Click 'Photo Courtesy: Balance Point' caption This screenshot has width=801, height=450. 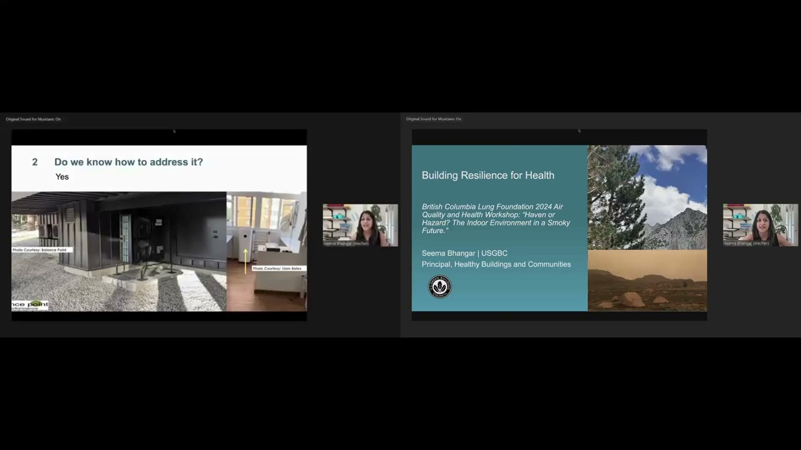42,250
